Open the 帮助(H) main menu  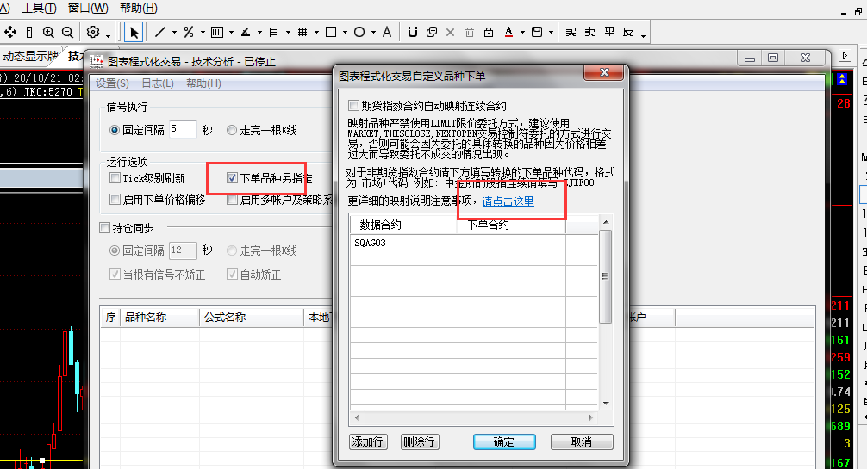(139, 8)
